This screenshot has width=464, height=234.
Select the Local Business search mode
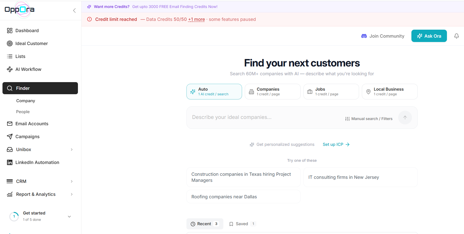[390, 91]
